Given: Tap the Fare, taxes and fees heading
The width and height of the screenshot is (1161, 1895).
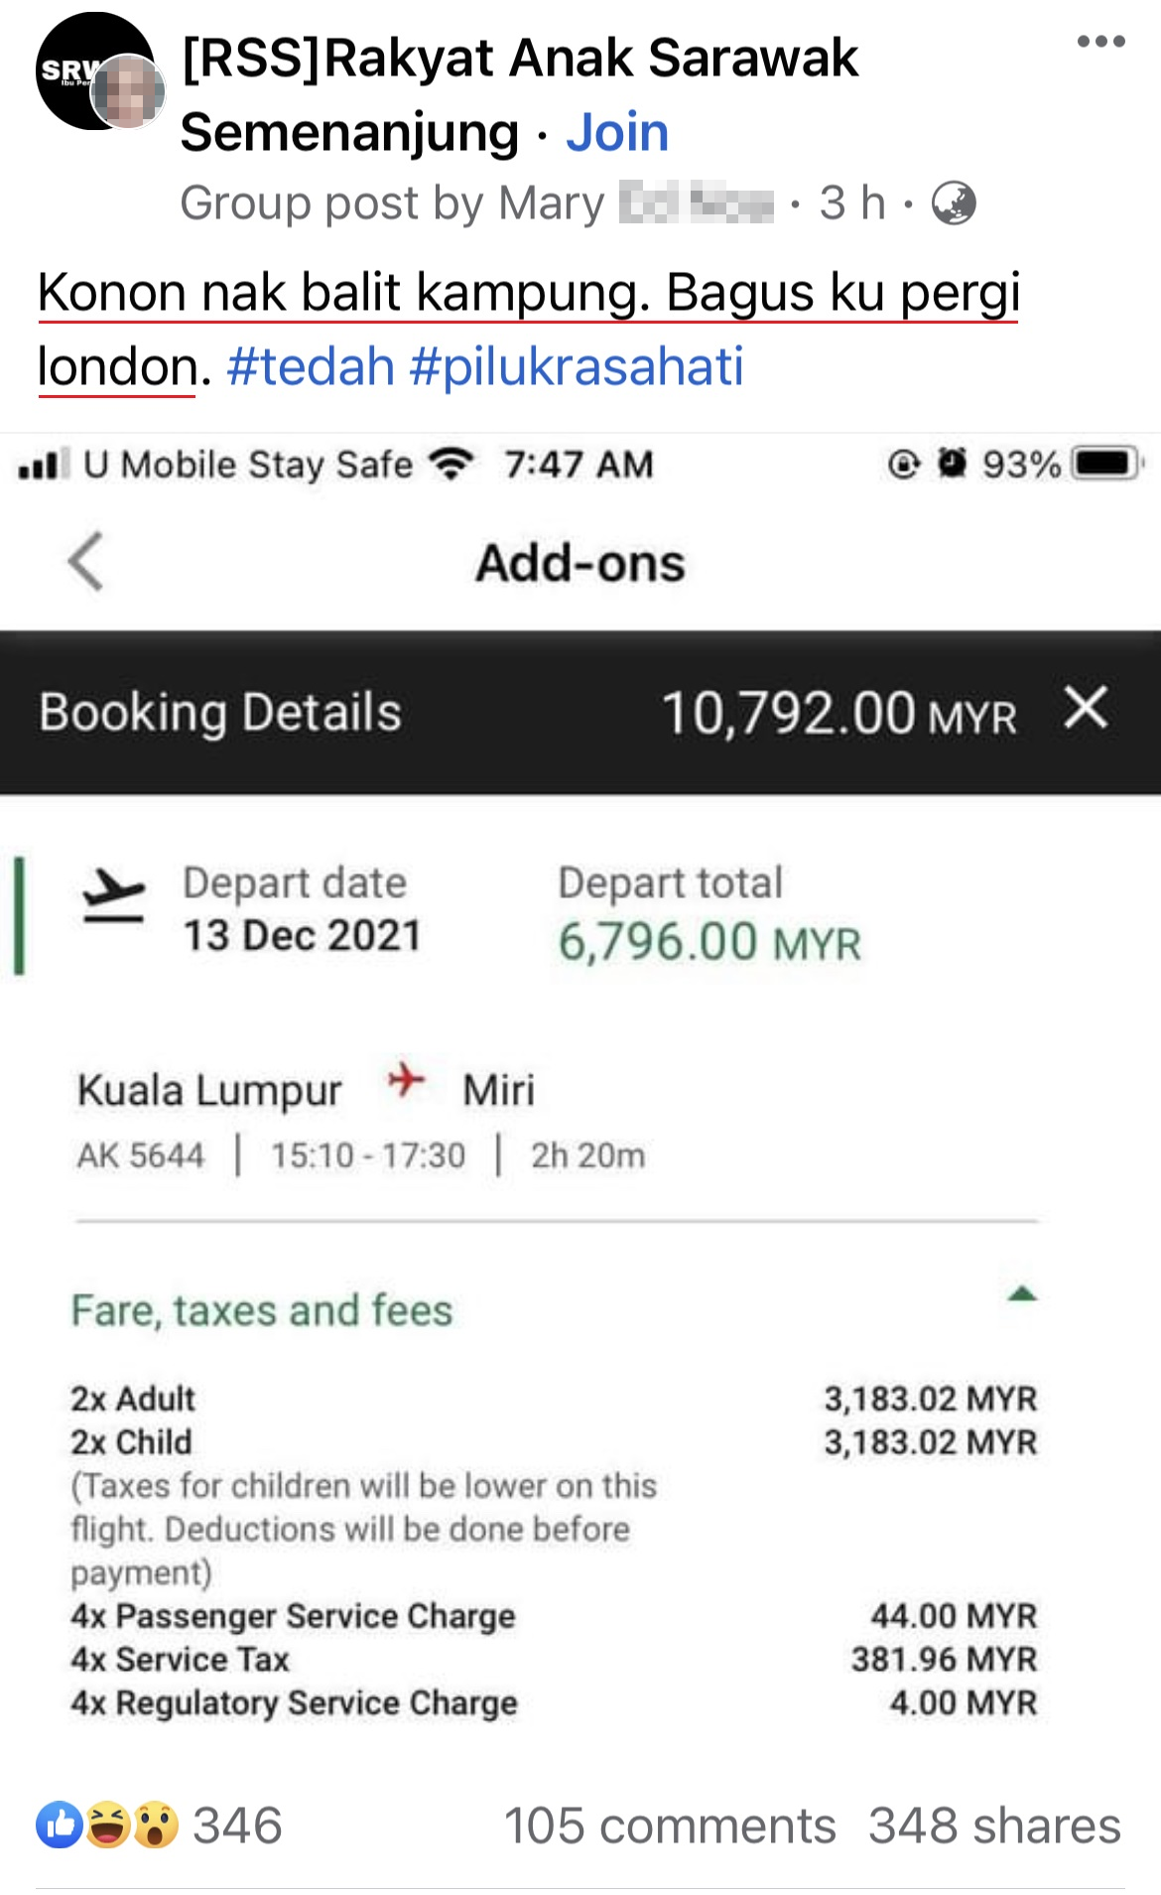Looking at the screenshot, I should (262, 1310).
